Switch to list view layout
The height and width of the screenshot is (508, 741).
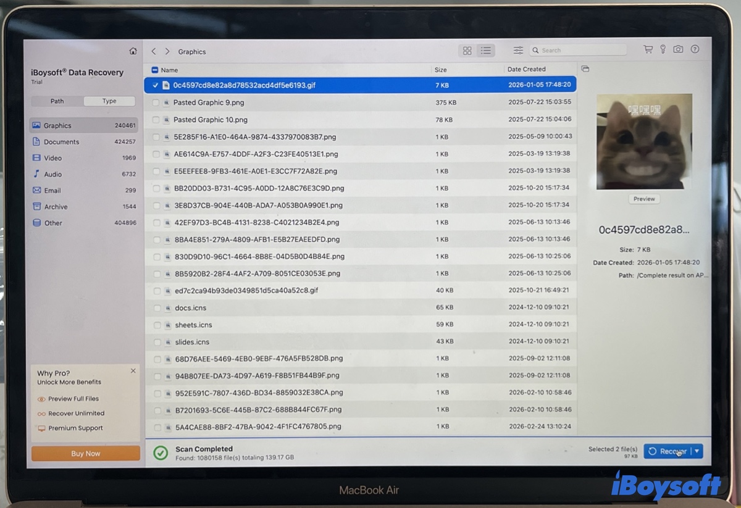click(486, 51)
